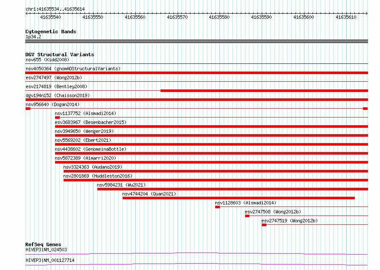Click ruler tick label 41635560
This screenshot has height=270, width=380.
(x=135, y=17)
